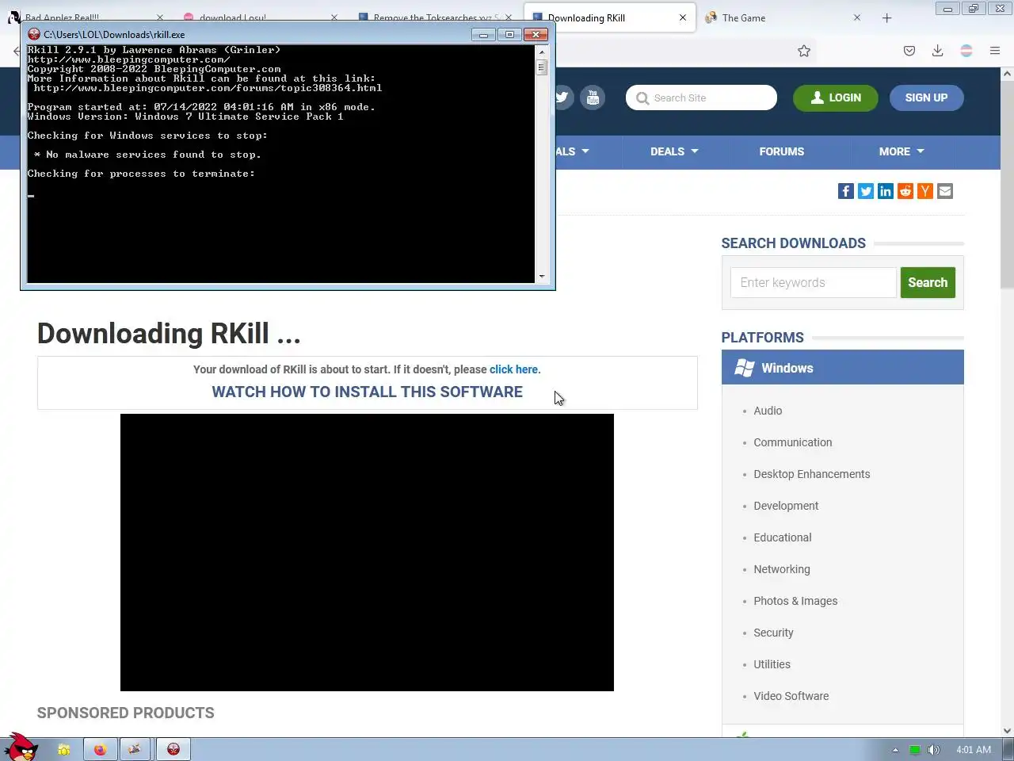The width and height of the screenshot is (1014, 761).
Task: Click the SIGN UP button
Action: pos(926,98)
